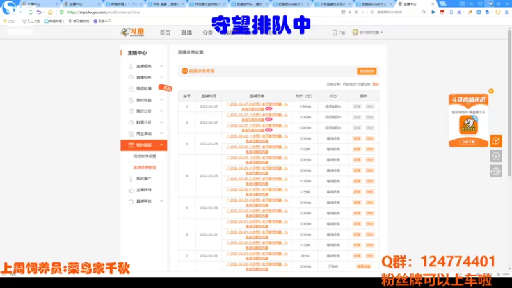Expand the 直播相关 section chevron
512x288 pixels.
161,77
